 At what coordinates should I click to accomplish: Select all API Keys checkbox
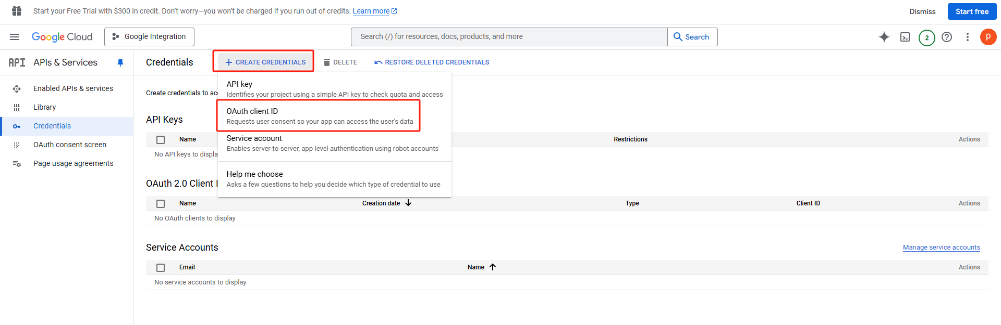161,140
